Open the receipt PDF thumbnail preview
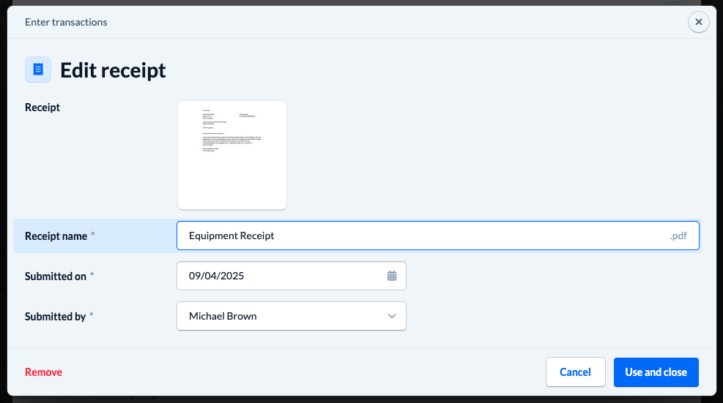Image resolution: width=723 pixels, height=403 pixels. [232, 155]
